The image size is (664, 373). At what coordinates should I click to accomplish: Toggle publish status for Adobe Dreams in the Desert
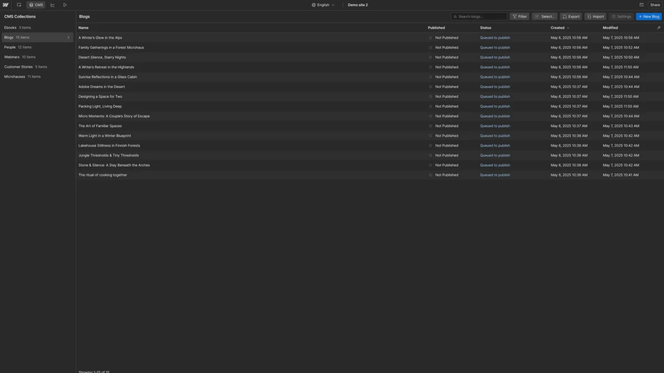(430, 86)
